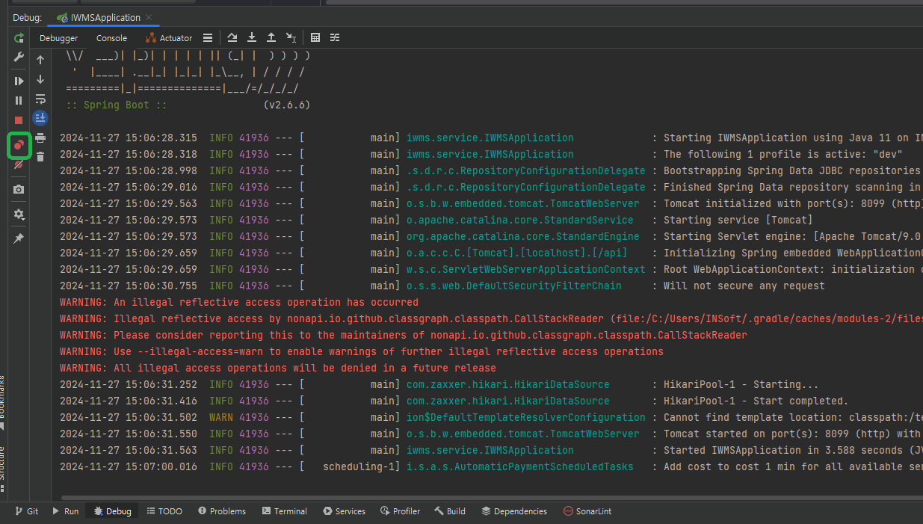Click the Step Over icon
This screenshot has width=923, height=524.
coord(232,38)
